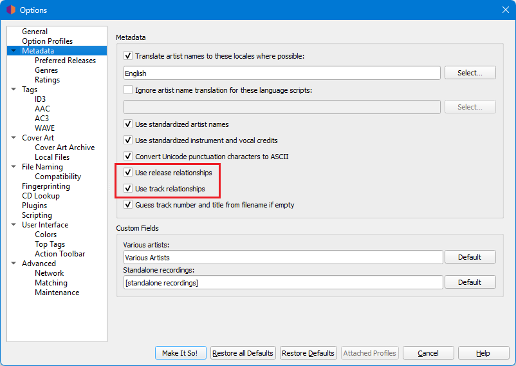Open the Genres options page
The height and width of the screenshot is (366, 516).
(x=46, y=70)
